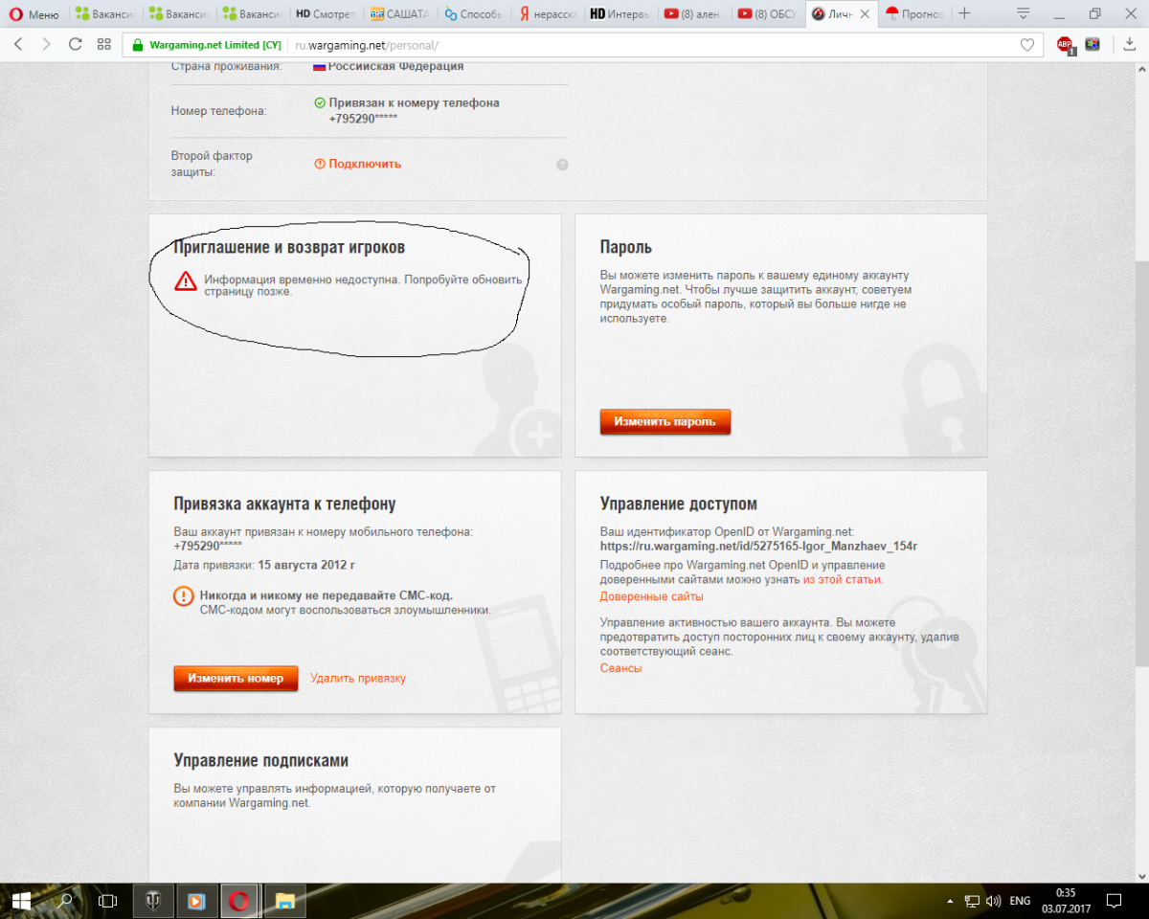This screenshot has height=919, width=1149.
Task: Switch to HD Интервь tab
Action: pyautogui.click(x=620, y=14)
